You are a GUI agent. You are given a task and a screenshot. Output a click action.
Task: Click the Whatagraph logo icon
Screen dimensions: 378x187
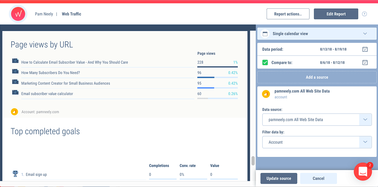coord(18,14)
